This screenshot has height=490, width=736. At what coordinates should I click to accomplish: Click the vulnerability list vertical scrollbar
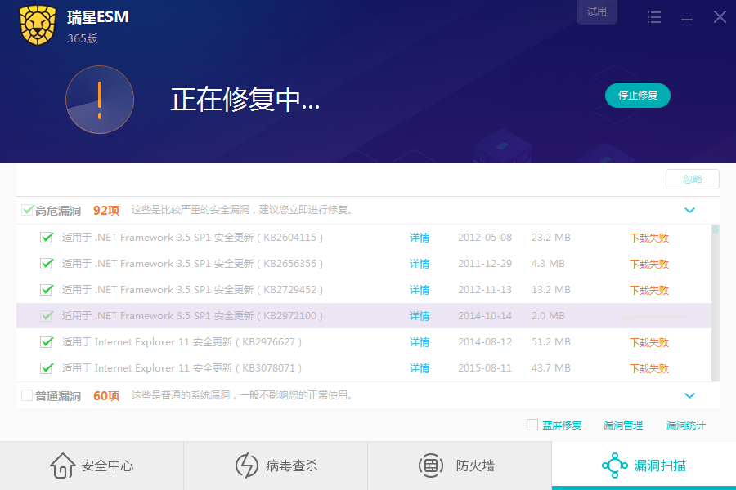point(716,303)
